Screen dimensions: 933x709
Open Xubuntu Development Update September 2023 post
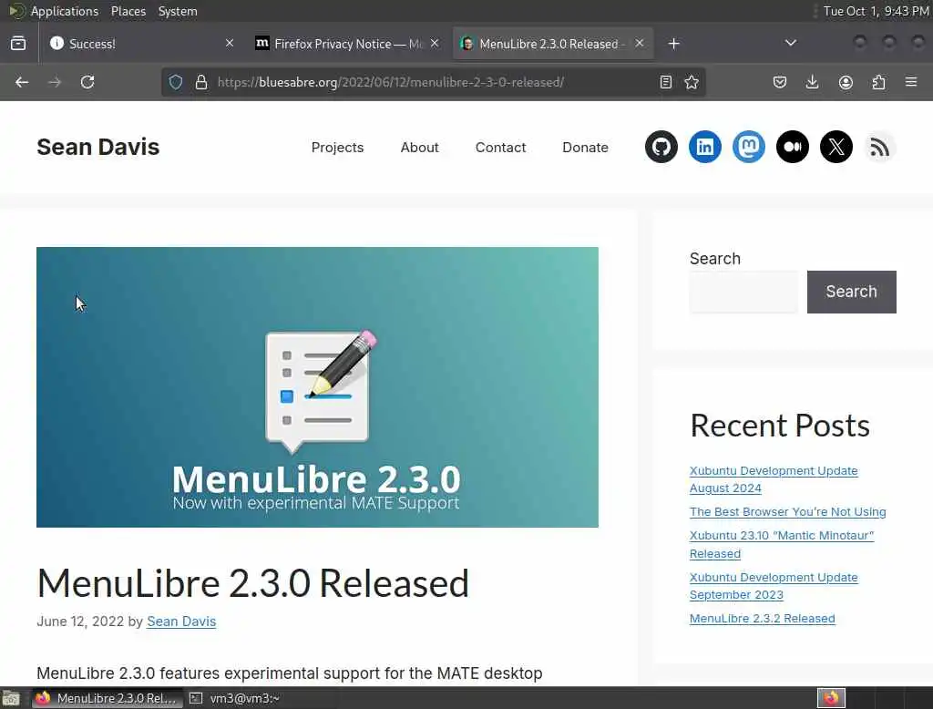click(x=774, y=586)
